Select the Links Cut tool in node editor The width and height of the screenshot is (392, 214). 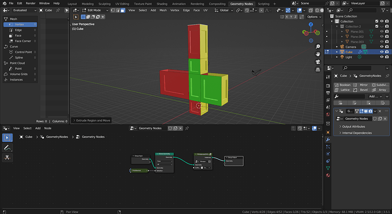(7, 158)
